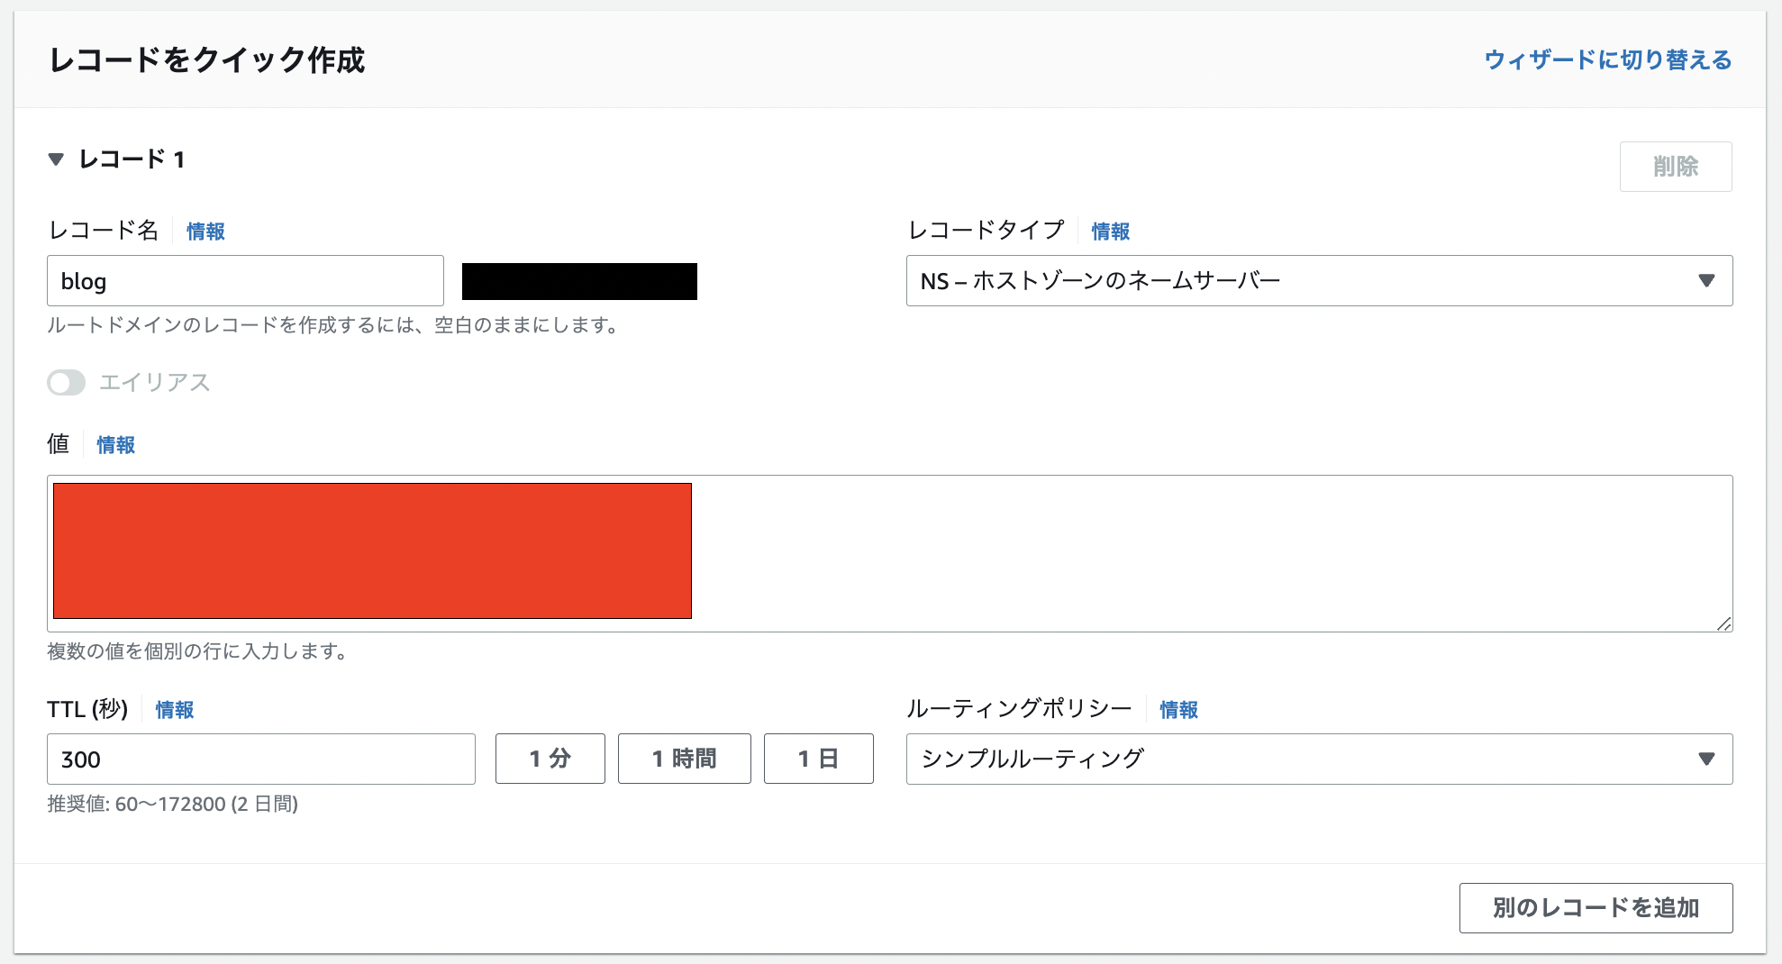Set TTL with the 1 日 button
Image resolution: width=1782 pixels, height=964 pixels.
[818, 759]
